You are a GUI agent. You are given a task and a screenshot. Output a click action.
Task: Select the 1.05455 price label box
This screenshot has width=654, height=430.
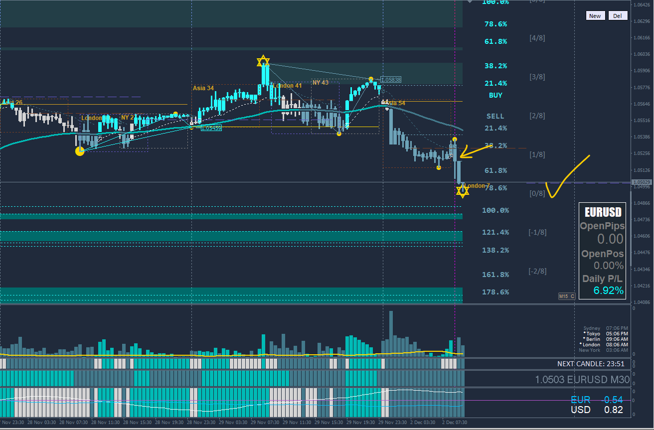[x=211, y=128]
